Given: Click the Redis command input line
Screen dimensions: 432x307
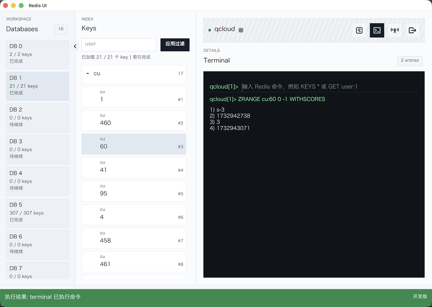Looking at the screenshot, I should coord(329,87).
